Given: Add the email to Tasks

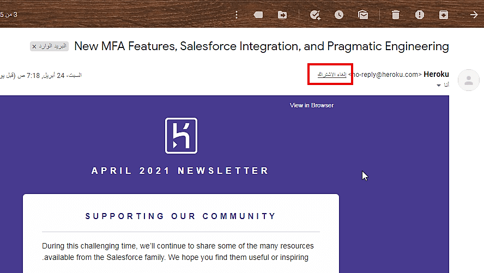Looking at the screenshot, I should coord(315,15).
